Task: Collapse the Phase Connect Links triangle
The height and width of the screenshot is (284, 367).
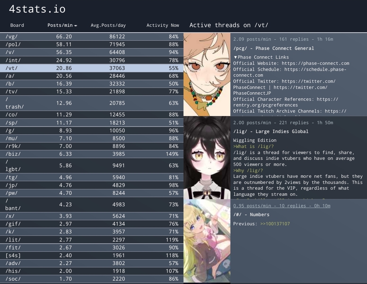Action: click(x=235, y=57)
